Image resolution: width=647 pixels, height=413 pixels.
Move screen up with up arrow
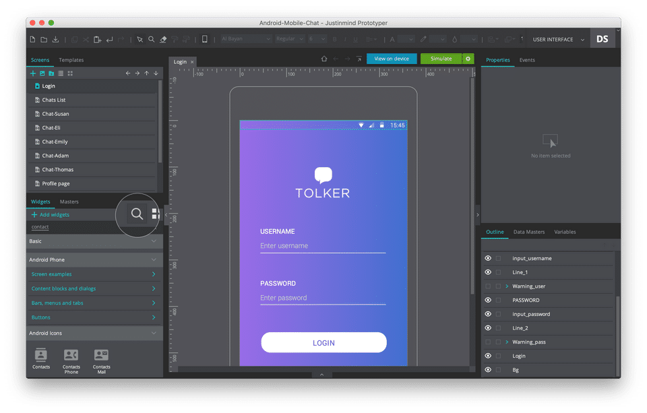pyautogui.click(x=146, y=73)
